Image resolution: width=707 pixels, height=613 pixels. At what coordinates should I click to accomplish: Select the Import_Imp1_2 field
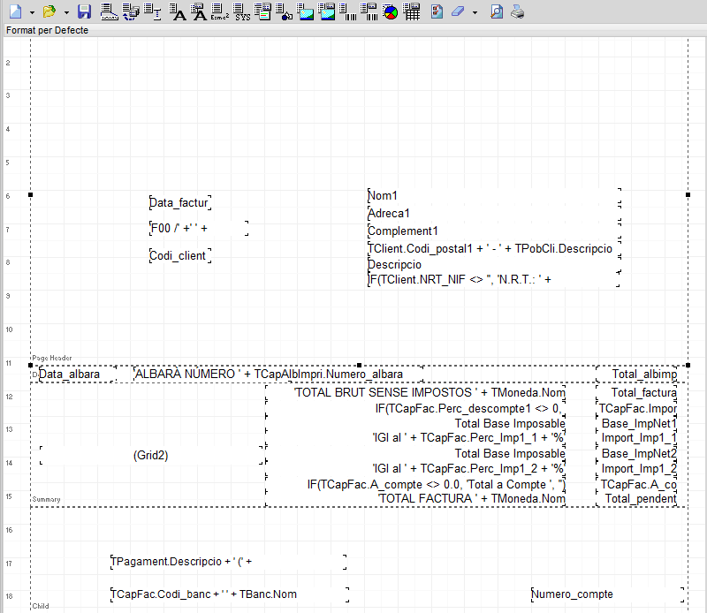(x=636, y=469)
